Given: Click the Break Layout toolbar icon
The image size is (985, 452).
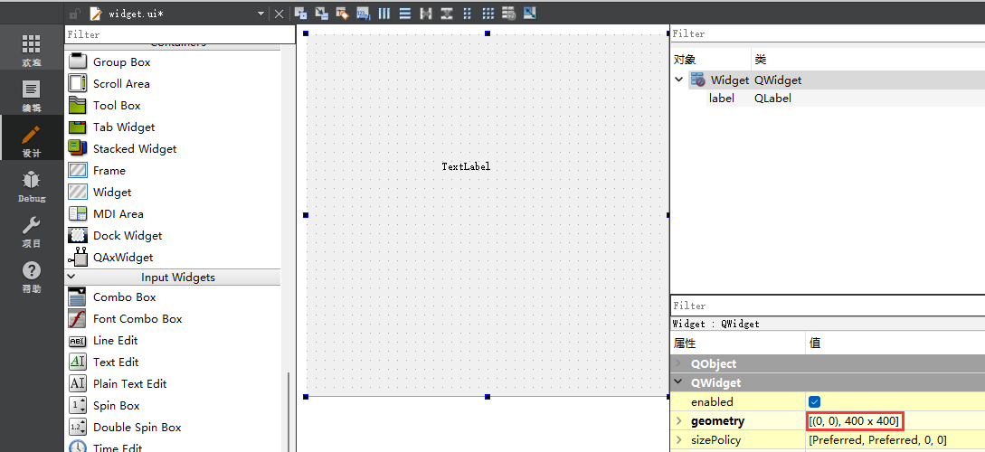Looking at the screenshot, I should click(509, 13).
